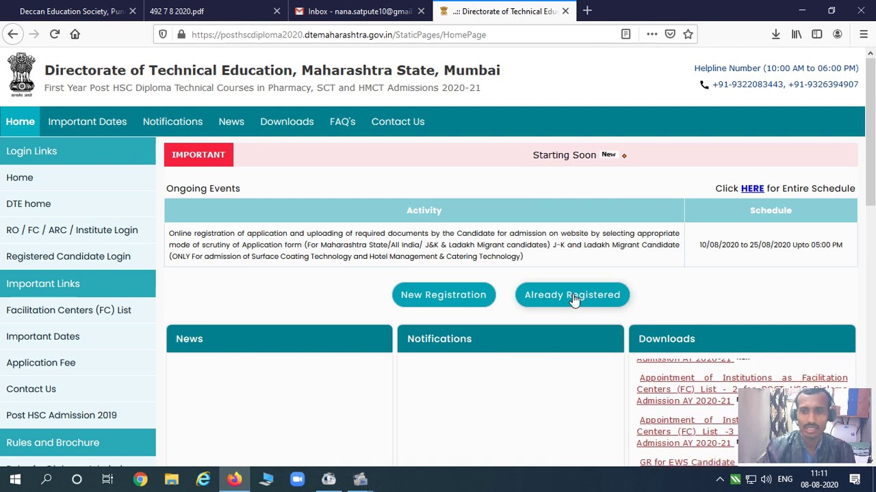Viewport: 876px width, 492px height.
Task: Open the Windows Start menu
Action: tap(15, 479)
